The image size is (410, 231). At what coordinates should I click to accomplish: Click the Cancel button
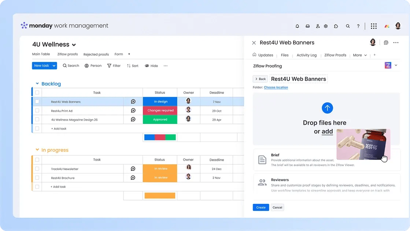[277, 208]
